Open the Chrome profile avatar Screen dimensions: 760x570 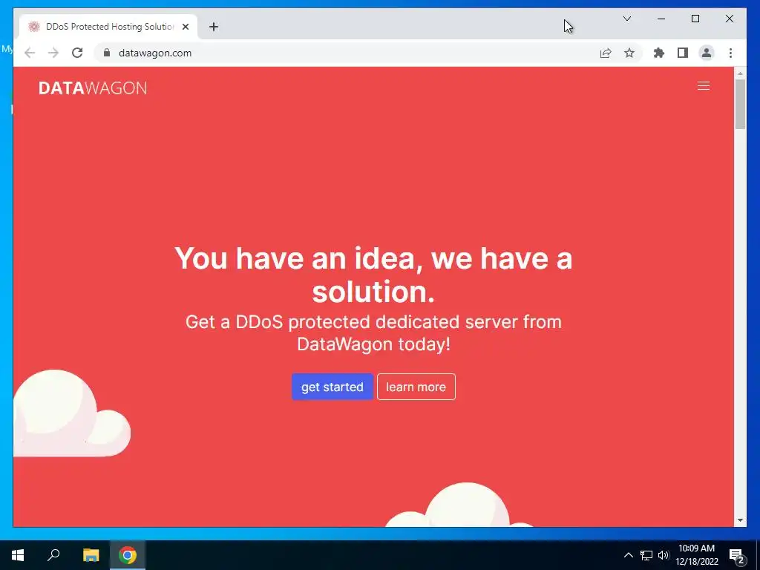pyautogui.click(x=707, y=53)
